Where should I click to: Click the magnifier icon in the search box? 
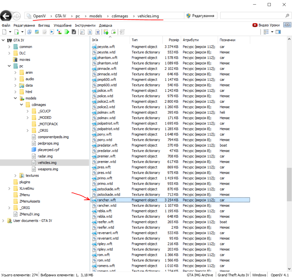[x=287, y=16]
